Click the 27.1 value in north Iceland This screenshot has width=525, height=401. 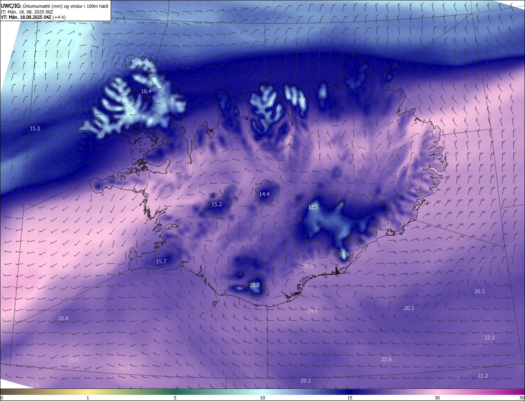click(x=289, y=141)
